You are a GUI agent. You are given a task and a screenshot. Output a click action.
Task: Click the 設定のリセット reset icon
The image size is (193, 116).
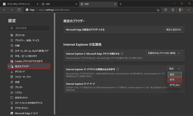click(x=12, y=98)
